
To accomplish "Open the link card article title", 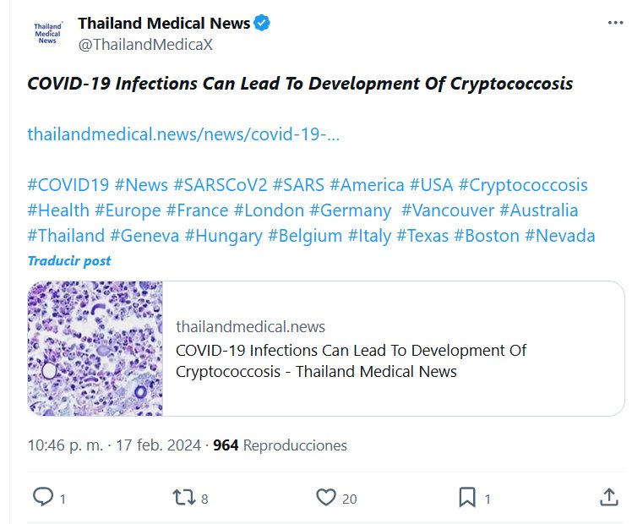I will (x=351, y=361).
